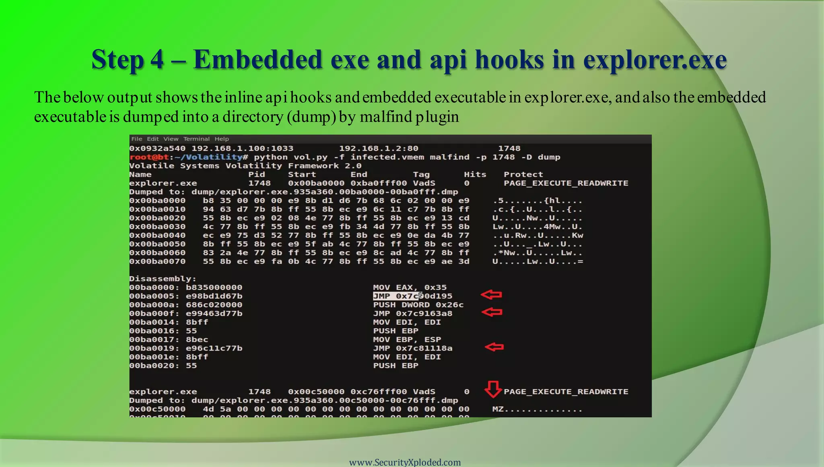824x467 pixels.
Task: Click the lower 'PAGE_EXECUTE_READWRITE' value
Action: (x=566, y=392)
